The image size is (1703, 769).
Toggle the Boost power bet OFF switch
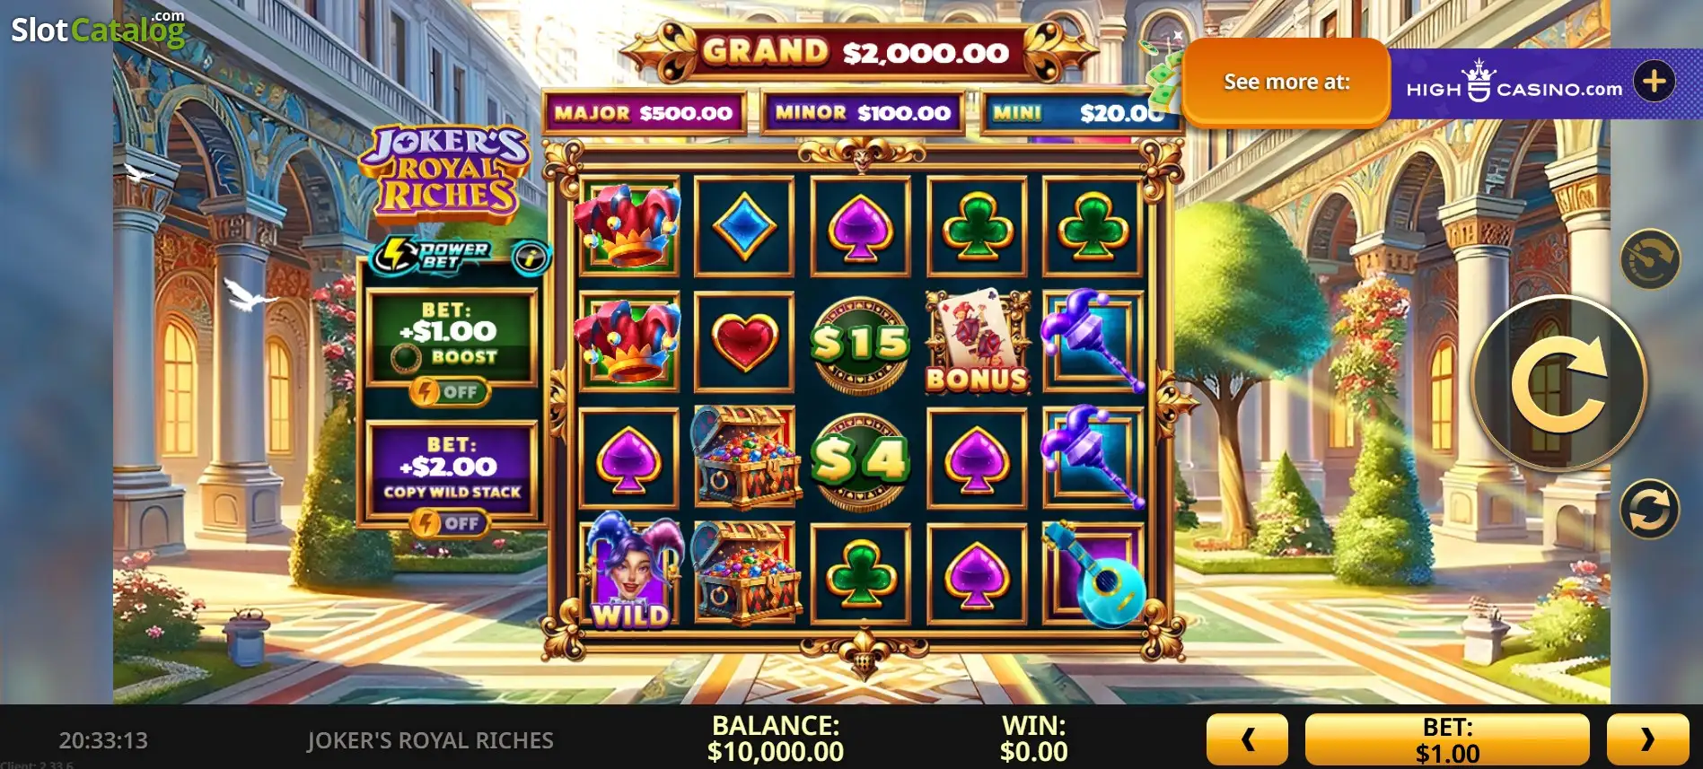[x=450, y=392]
